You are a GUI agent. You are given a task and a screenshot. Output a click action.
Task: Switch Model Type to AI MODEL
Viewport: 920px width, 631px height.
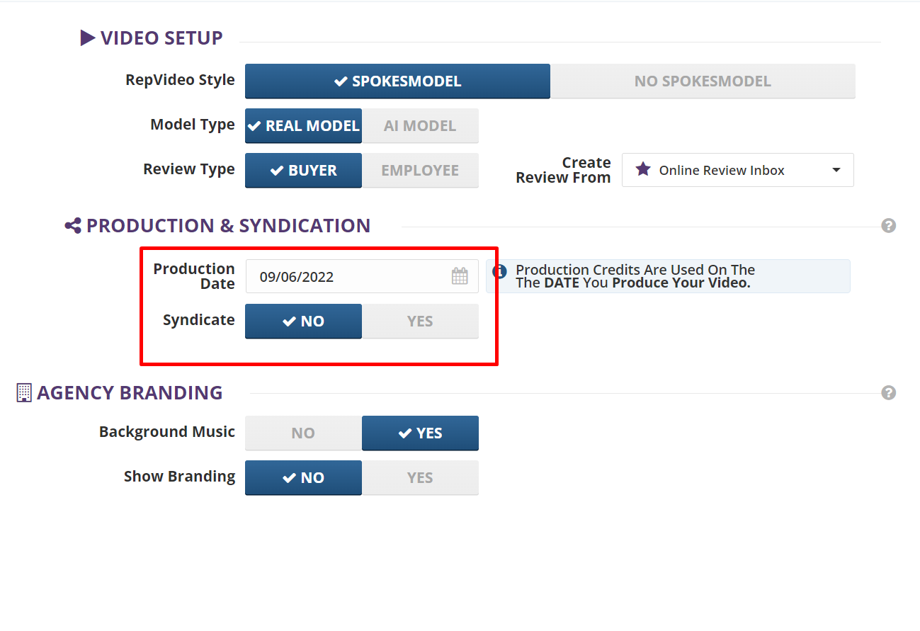(420, 126)
